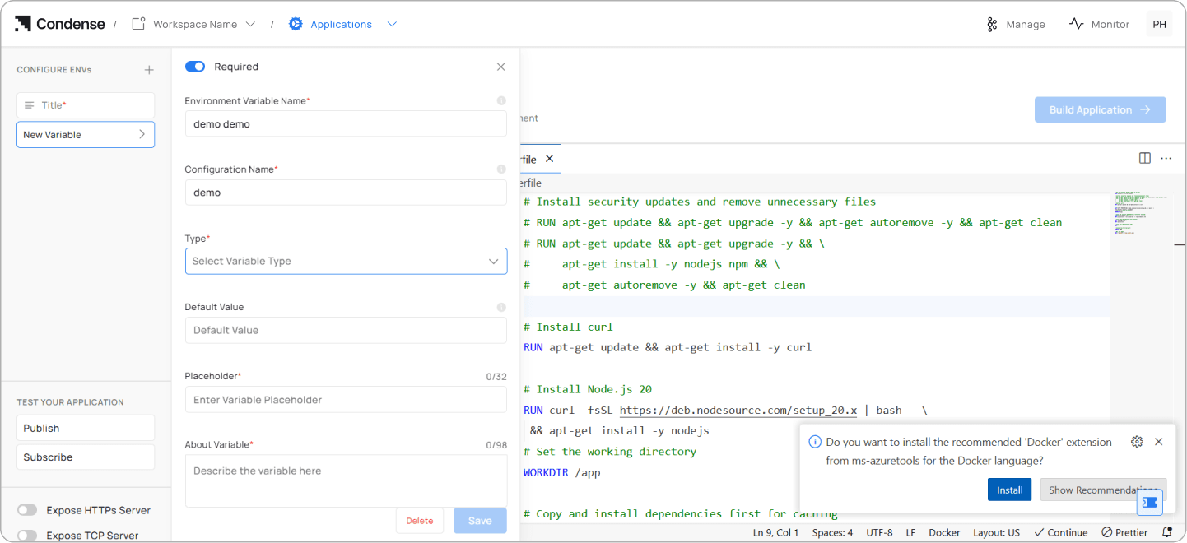Install the recommended Docker extension
Screen dimensions: 1187x543
tap(1009, 490)
